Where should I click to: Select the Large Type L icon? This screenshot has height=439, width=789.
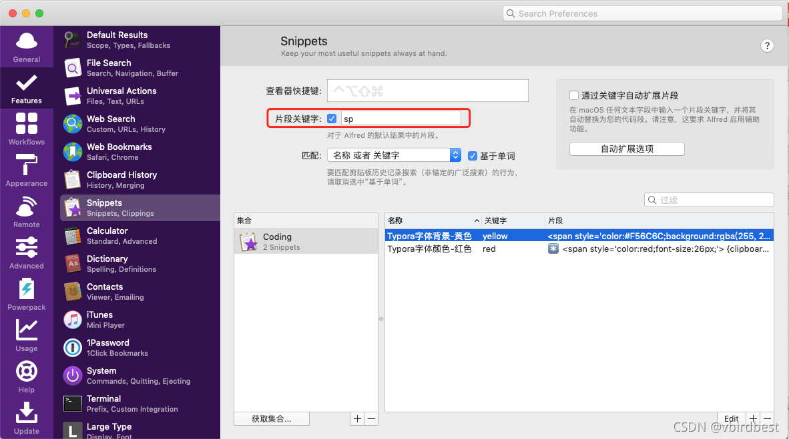tap(73, 430)
